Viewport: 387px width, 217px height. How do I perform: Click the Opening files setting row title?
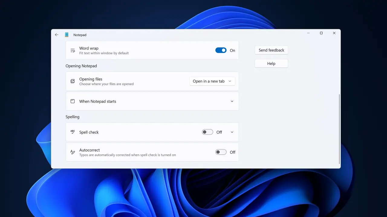[x=91, y=79]
